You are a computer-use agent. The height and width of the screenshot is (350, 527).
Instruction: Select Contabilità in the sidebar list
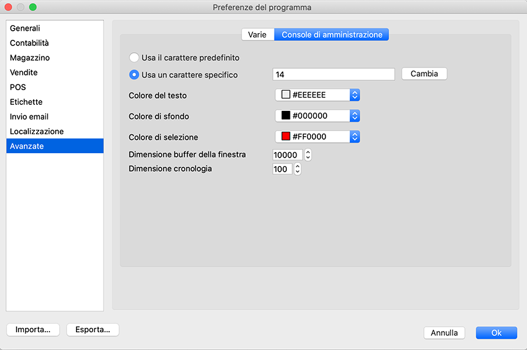point(29,43)
